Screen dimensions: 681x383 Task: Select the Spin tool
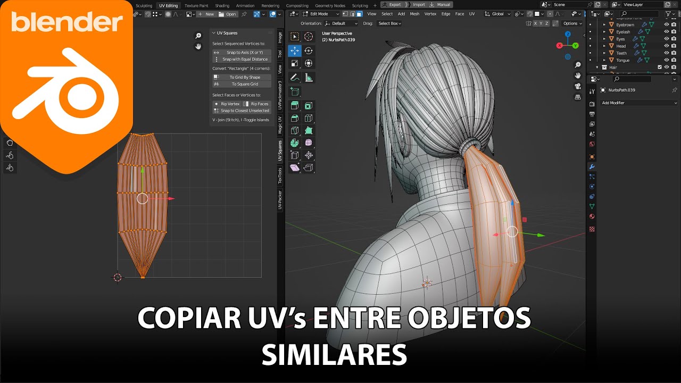[x=294, y=143]
